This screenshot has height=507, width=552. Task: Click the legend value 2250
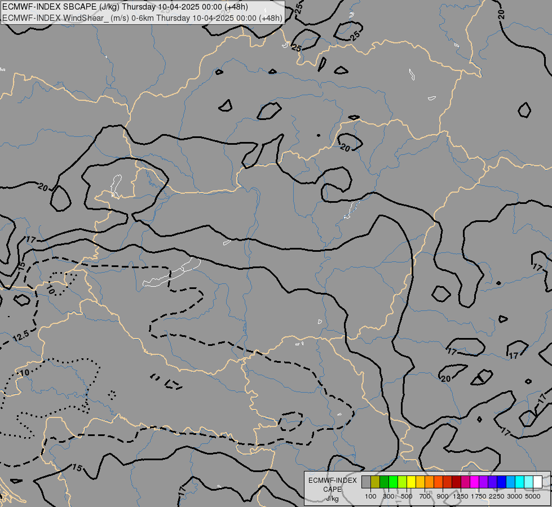pos(497,496)
